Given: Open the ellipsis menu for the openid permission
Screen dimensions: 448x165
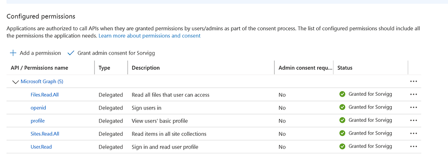Looking at the screenshot, I should [x=413, y=108].
